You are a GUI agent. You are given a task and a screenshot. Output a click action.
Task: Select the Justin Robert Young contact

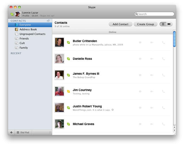(x=87, y=106)
